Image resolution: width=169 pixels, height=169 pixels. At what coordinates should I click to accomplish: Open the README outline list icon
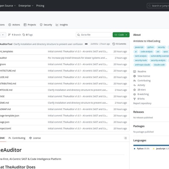pos(125,138)
